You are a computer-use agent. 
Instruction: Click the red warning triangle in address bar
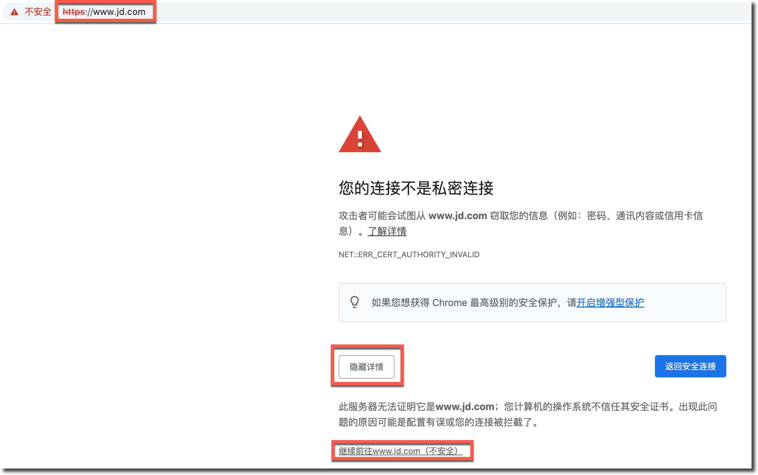tap(14, 12)
